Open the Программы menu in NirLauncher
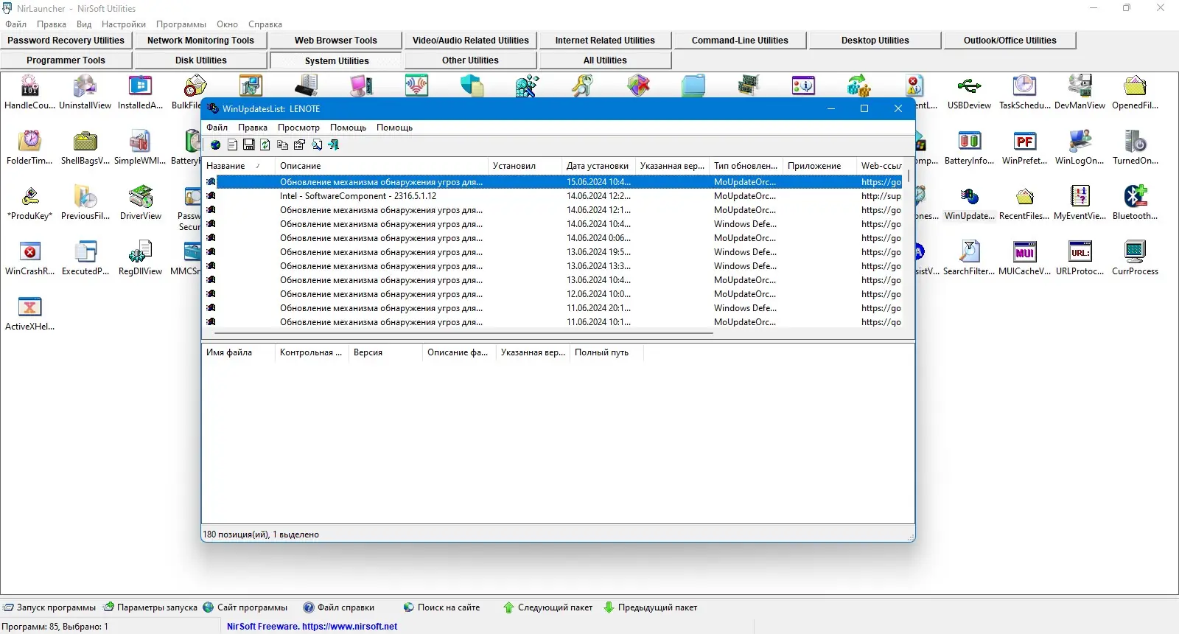The width and height of the screenshot is (1179, 634). click(181, 24)
